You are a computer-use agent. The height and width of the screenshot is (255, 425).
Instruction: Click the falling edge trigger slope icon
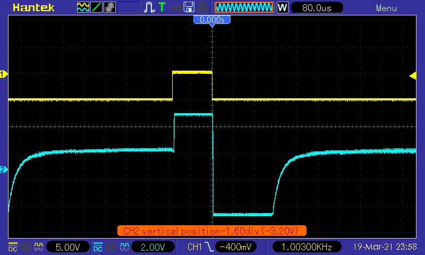pyautogui.click(x=211, y=247)
